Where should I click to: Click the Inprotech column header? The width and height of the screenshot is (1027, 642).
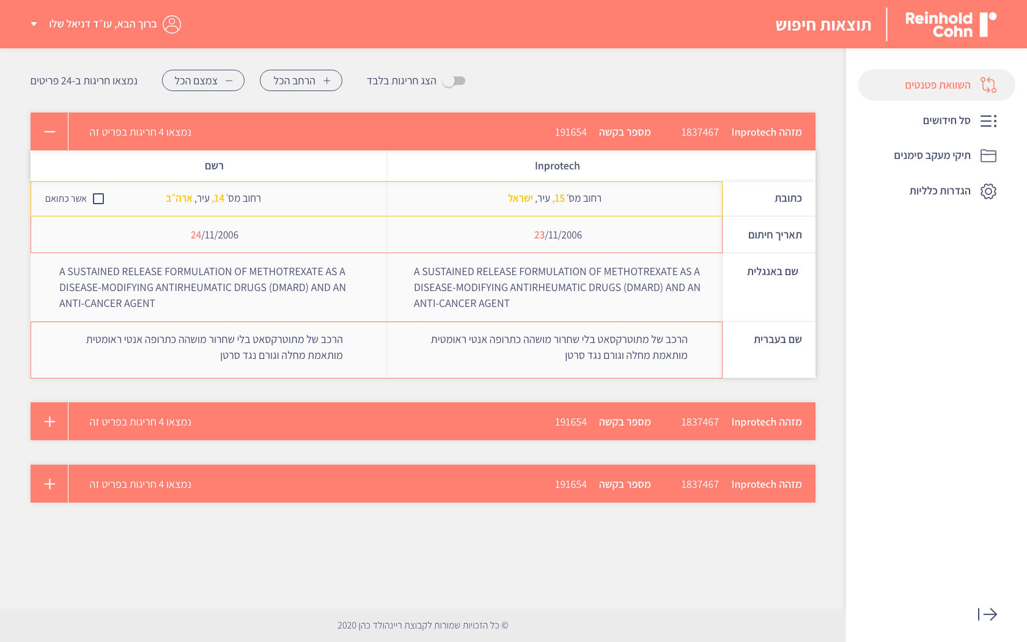click(x=557, y=166)
